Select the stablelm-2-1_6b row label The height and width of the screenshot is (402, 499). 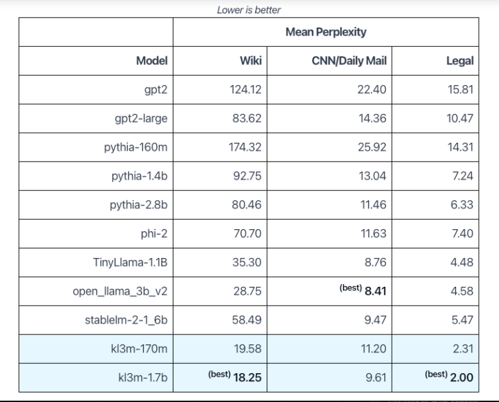[126, 320]
